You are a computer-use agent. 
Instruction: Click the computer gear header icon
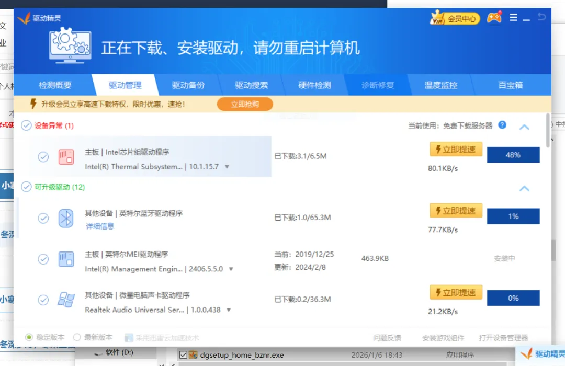pyautogui.click(x=70, y=45)
